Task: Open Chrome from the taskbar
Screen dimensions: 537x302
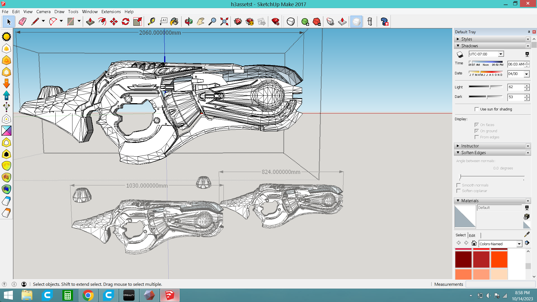Action: (88, 295)
